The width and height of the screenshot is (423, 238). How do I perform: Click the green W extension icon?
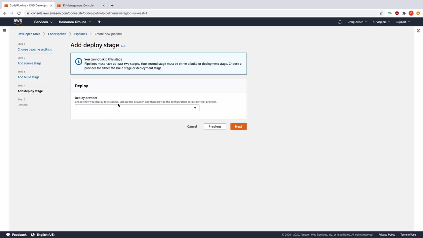click(x=390, y=13)
